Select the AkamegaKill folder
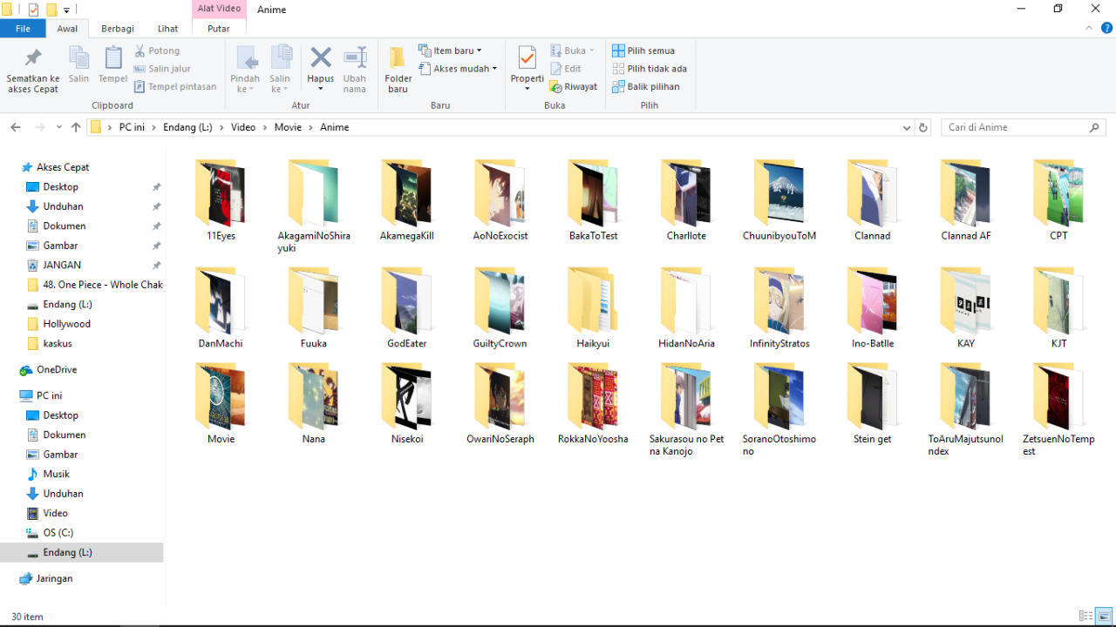The width and height of the screenshot is (1116, 627). (406, 200)
